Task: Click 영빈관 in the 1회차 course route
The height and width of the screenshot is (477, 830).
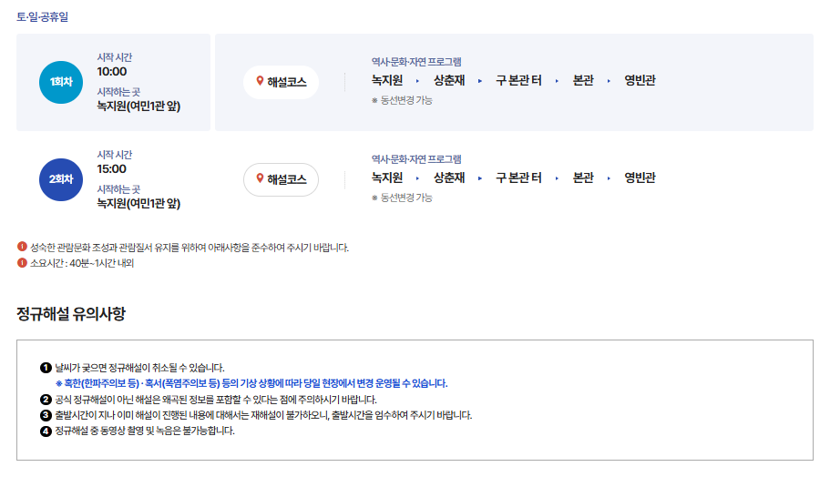Action: [x=640, y=80]
